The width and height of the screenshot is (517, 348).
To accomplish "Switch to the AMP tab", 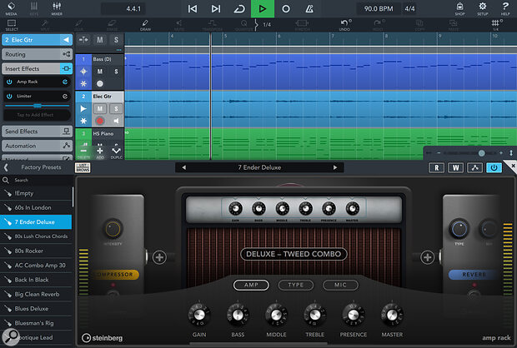I will point(251,285).
